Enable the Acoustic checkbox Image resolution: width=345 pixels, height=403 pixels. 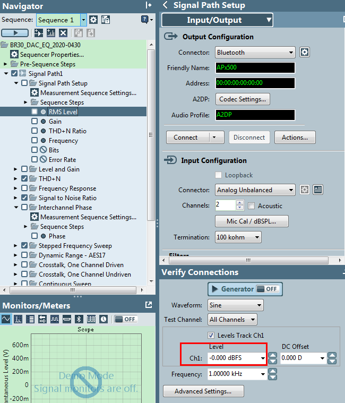pyautogui.click(x=251, y=205)
